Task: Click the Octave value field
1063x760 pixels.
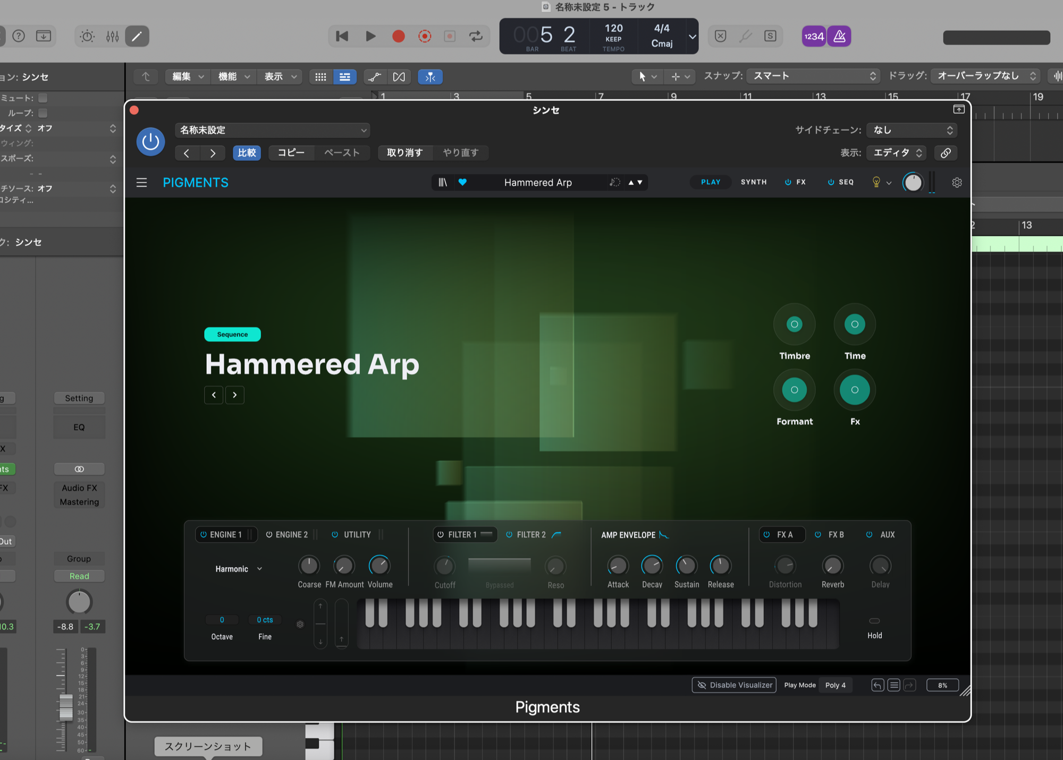Action: click(x=222, y=620)
